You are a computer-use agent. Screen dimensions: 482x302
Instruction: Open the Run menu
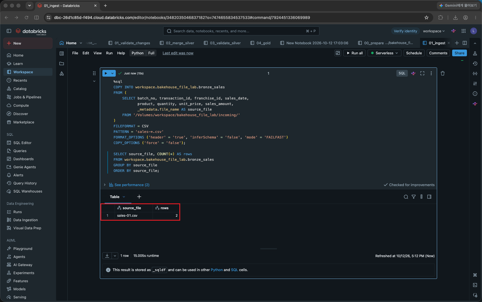(x=109, y=53)
